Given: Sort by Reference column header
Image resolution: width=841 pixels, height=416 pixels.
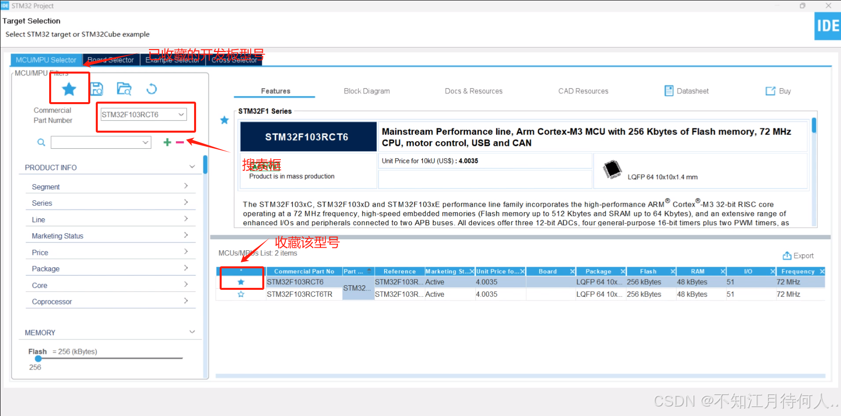Looking at the screenshot, I should tap(400, 271).
